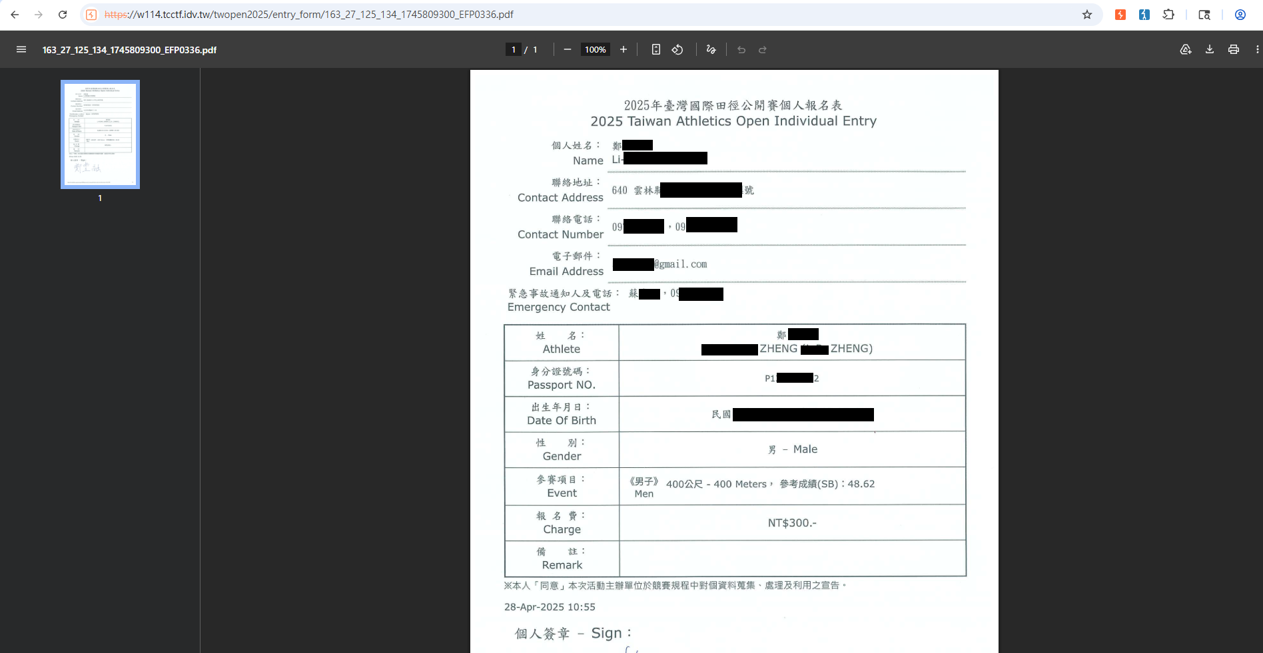The height and width of the screenshot is (653, 1263).
Task: Click the undo arrow in PDF toolbar
Action: pos(741,49)
